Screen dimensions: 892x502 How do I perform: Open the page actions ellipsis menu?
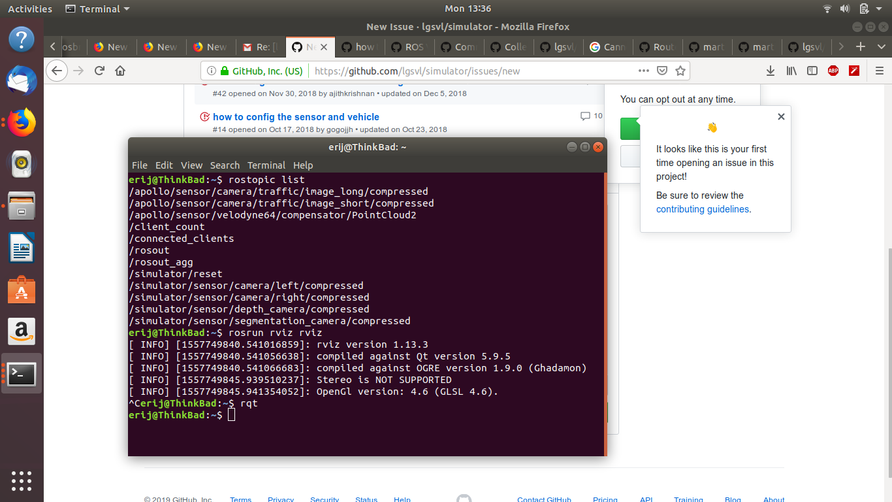(645, 71)
